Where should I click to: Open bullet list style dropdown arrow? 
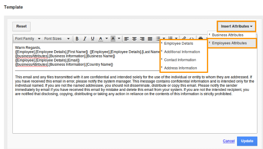pos(164,38)
